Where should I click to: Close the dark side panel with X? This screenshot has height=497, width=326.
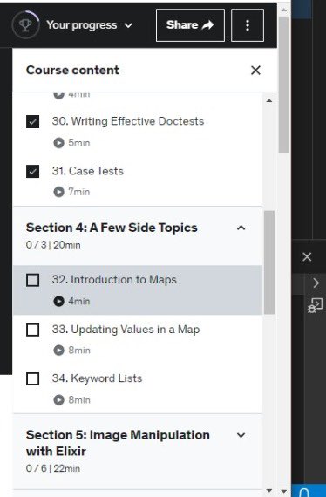(307, 256)
